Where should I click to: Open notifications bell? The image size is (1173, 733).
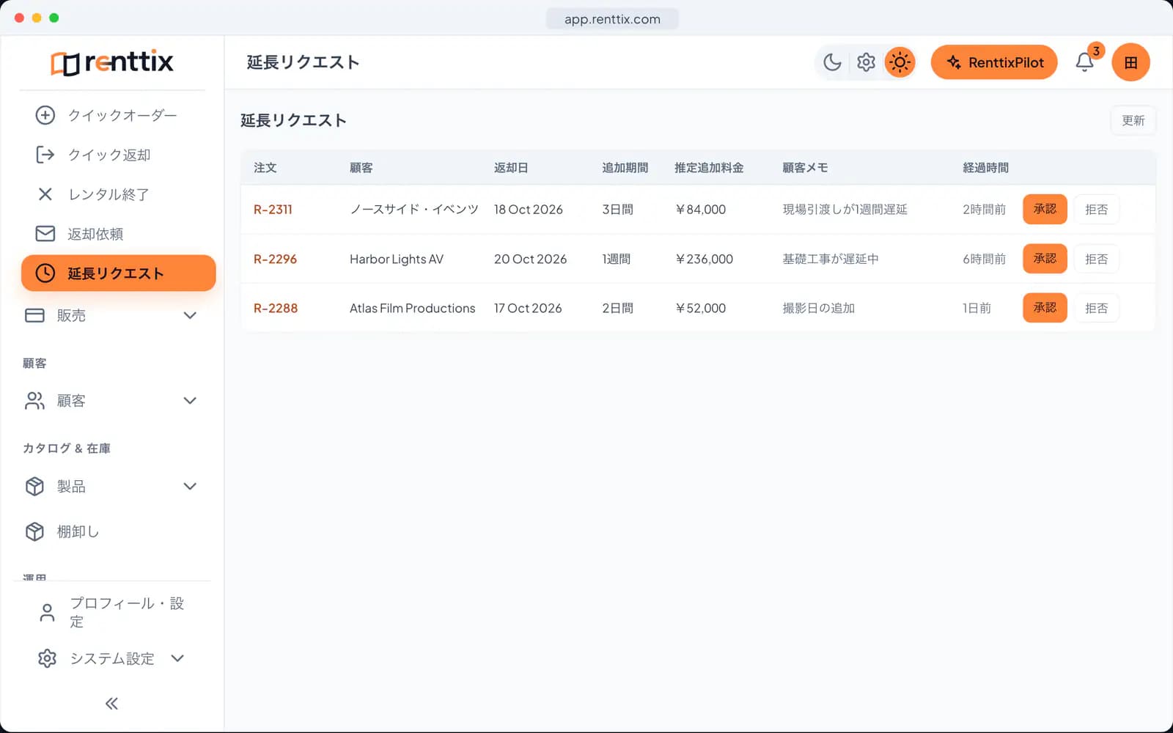[x=1085, y=62]
